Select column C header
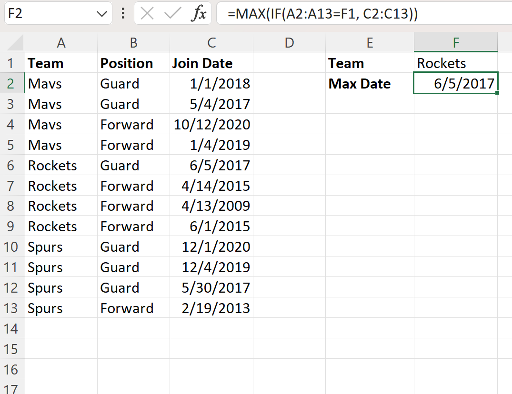Viewport: 512px width, 394px height. pos(211,42)
